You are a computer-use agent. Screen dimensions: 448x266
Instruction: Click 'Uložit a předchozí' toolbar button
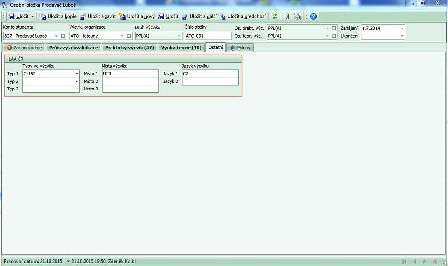click(x=243, y=16)
